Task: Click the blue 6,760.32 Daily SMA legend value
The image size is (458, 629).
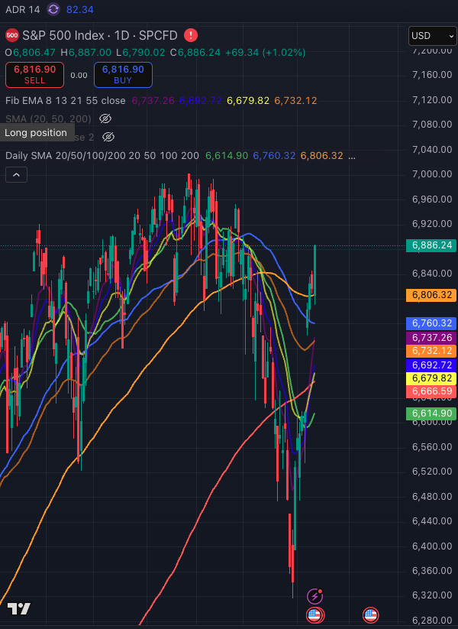Action: pos(274,156)
